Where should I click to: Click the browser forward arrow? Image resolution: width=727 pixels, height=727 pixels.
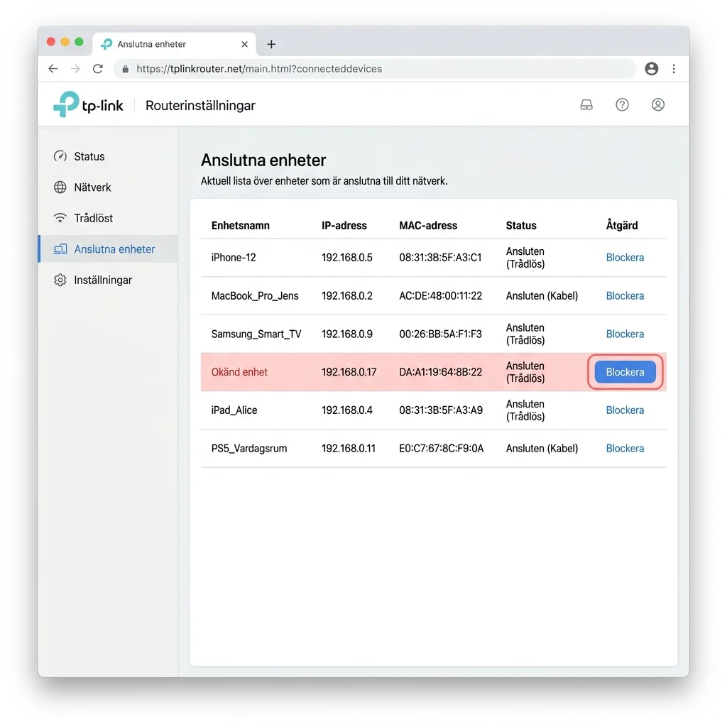coord(75,69)
